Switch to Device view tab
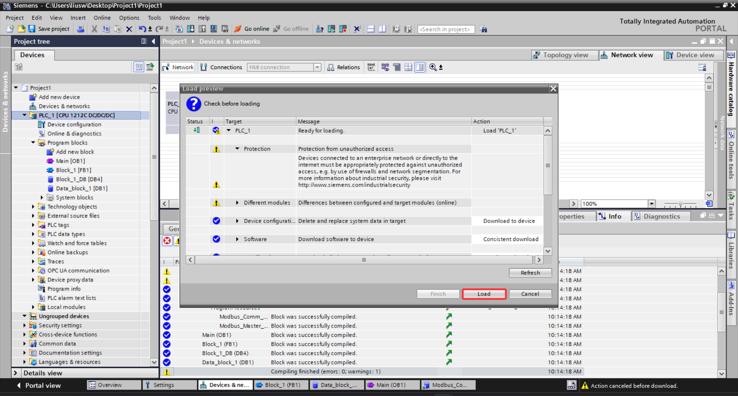This screenshot has width=738, height=396. point(694,55)
